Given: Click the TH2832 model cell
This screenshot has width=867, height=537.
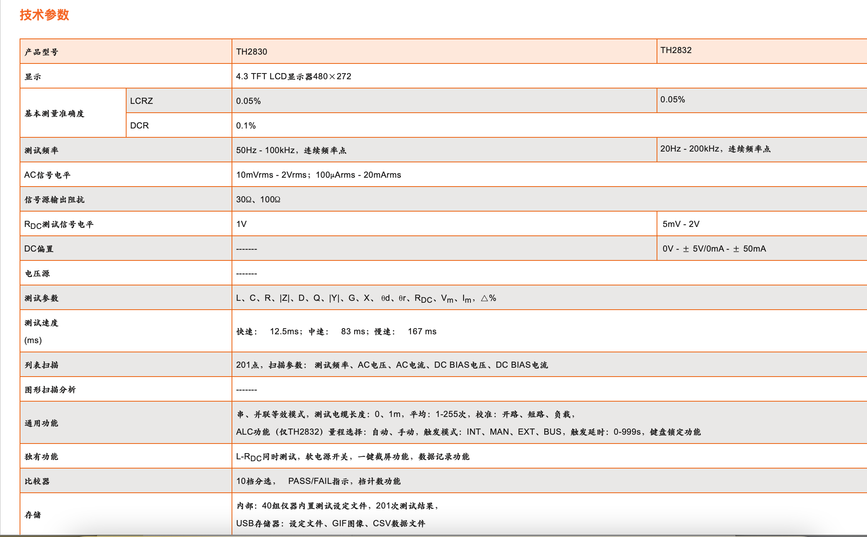Looking at the screenshot, I should [762, 51].
